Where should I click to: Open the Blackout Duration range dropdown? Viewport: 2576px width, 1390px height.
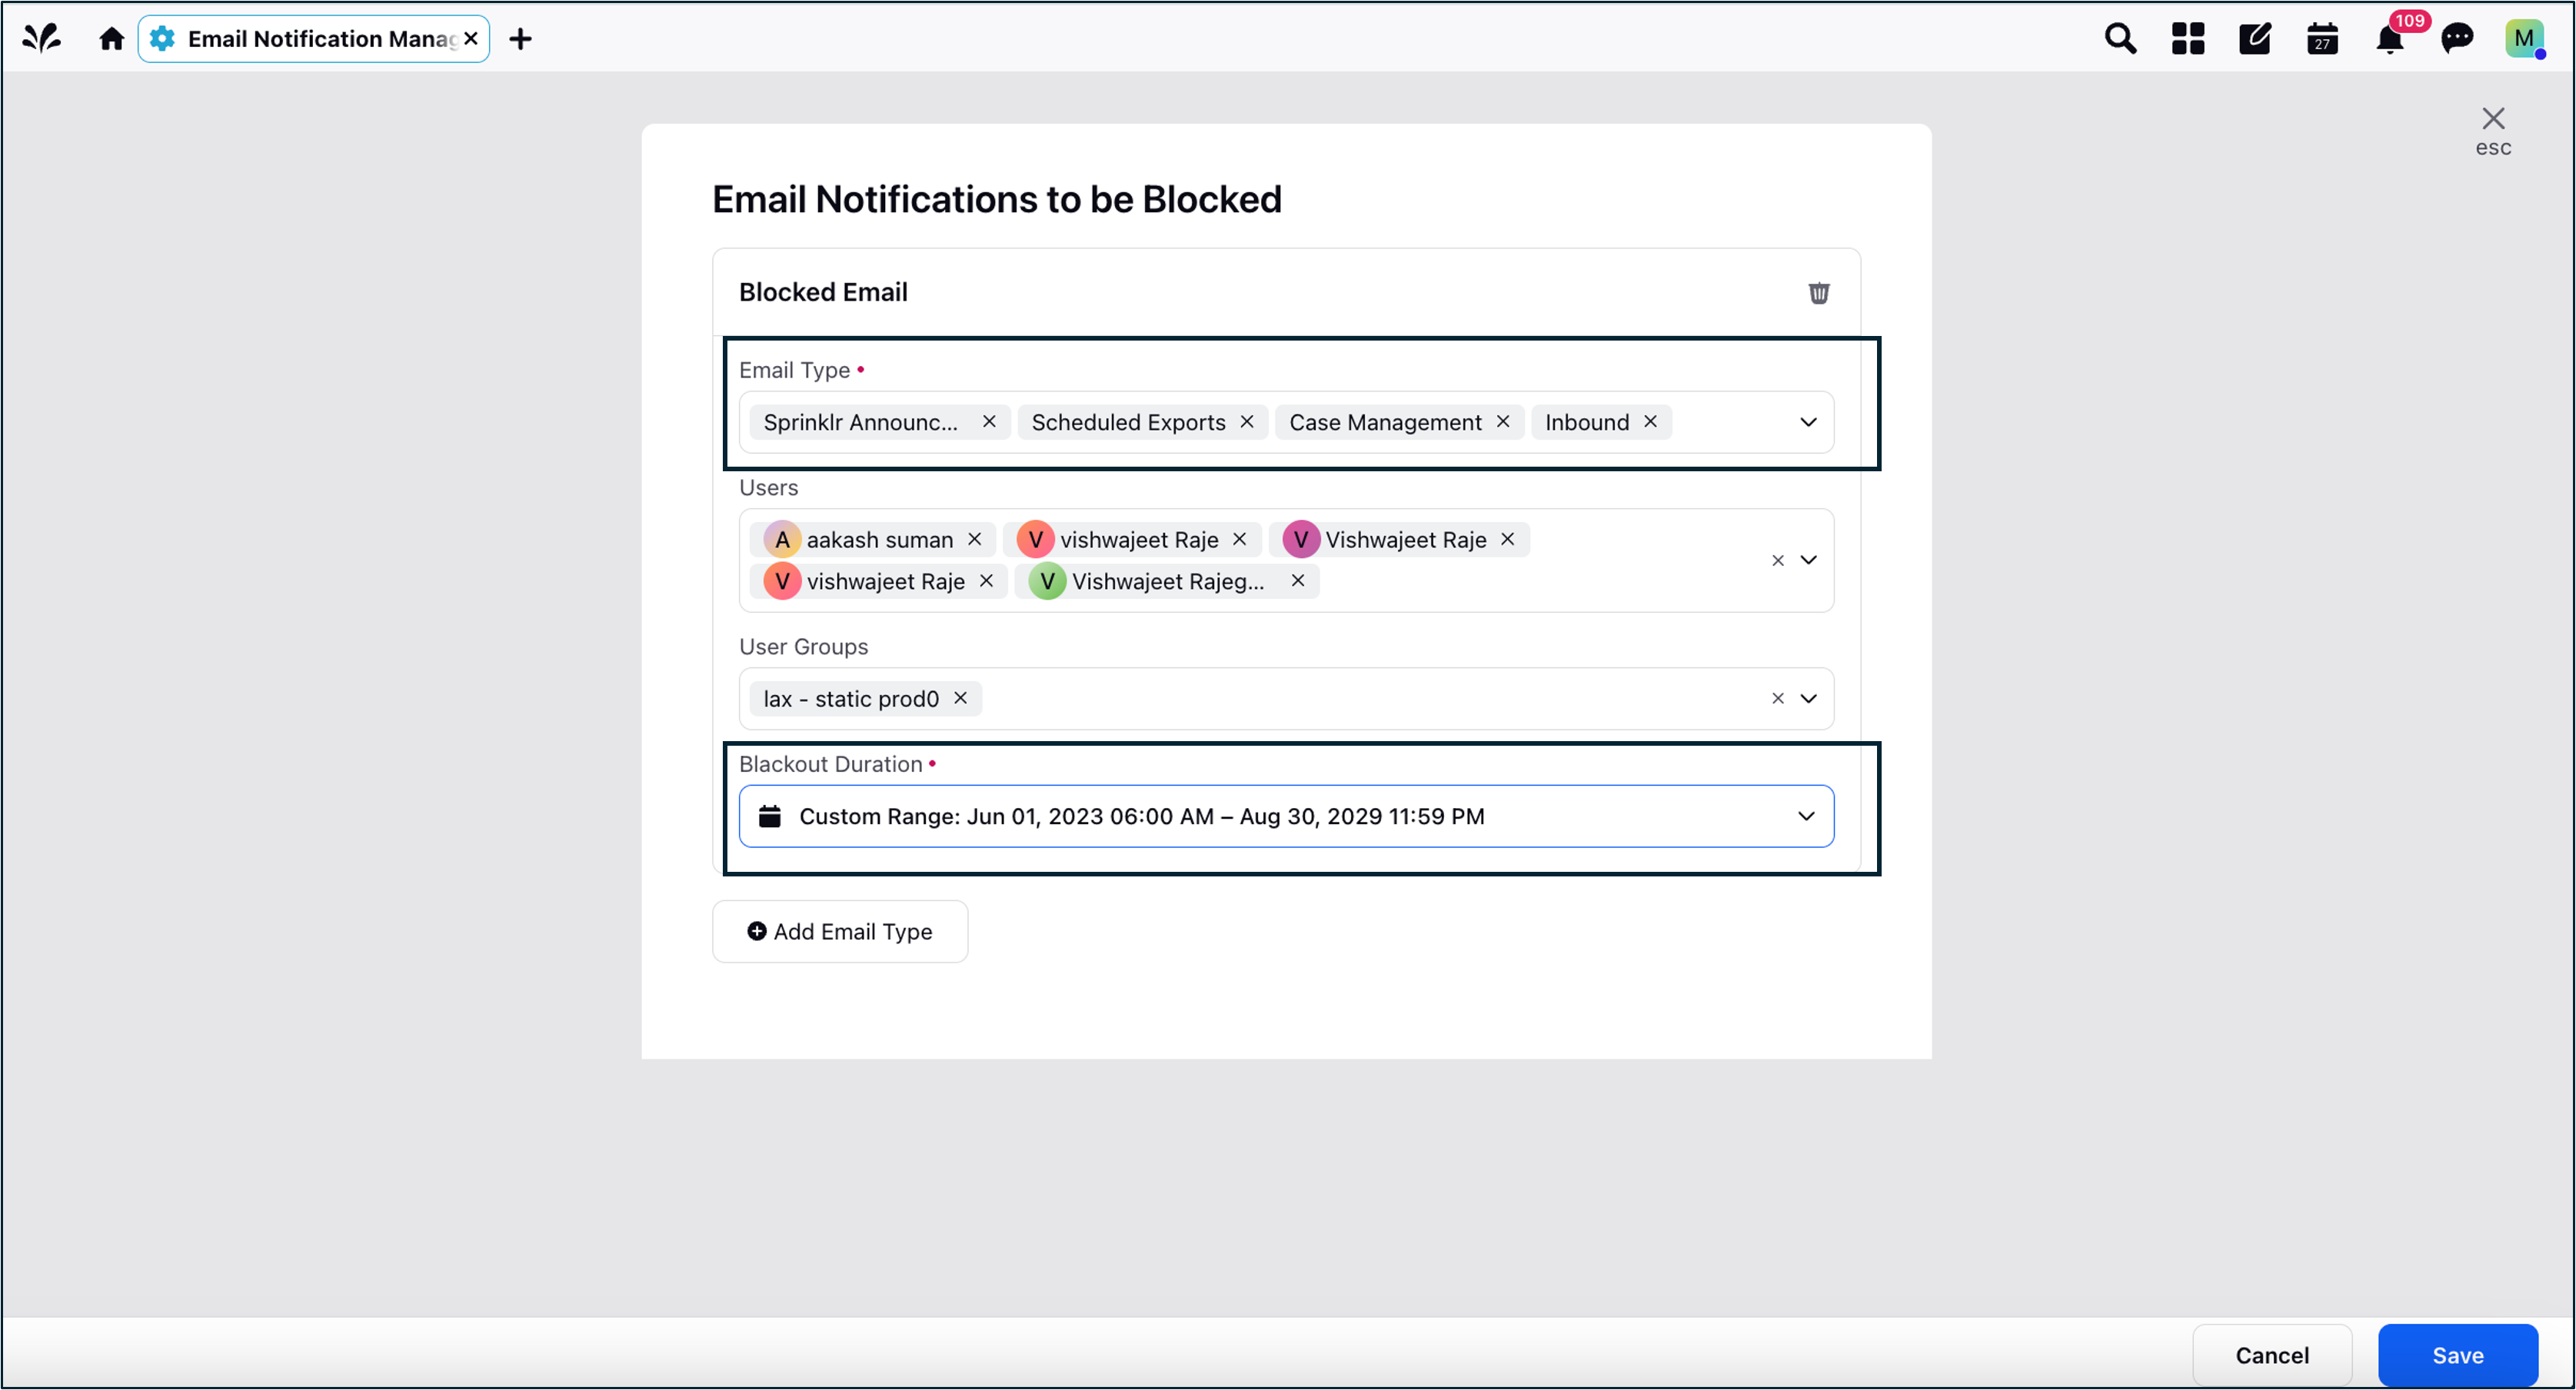pos(1286,817)
